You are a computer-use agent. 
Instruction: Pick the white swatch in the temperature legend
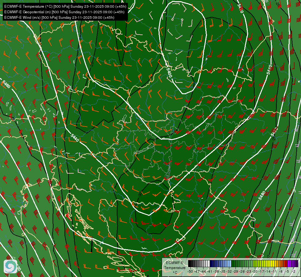209,263
